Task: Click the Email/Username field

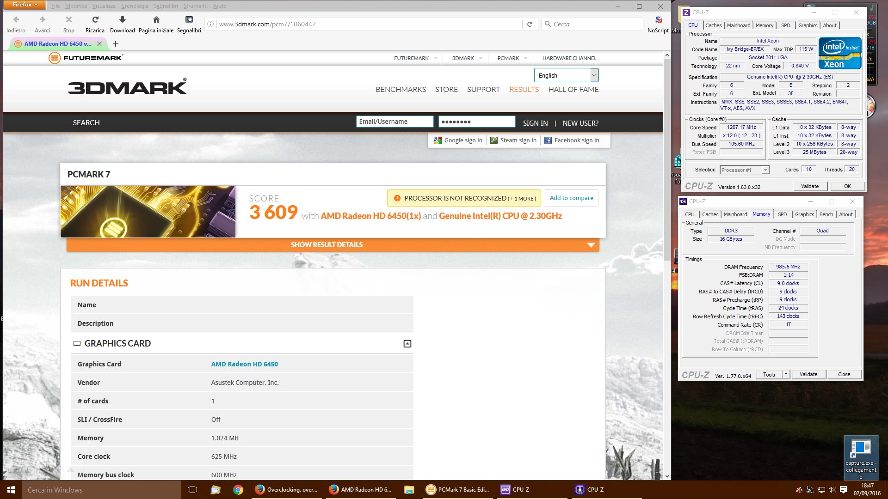Action: point(395,122)
